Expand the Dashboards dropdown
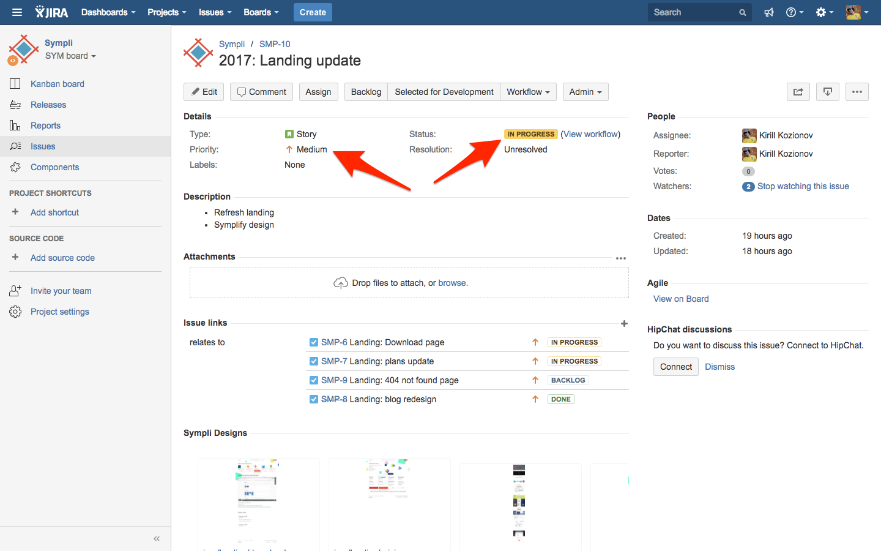This screenshot has height=551, width=881. pos(108,12)
